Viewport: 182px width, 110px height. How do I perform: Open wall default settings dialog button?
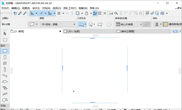32,24
